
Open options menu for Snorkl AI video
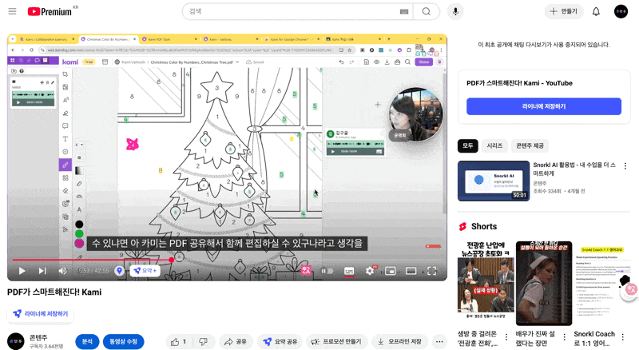click(x=625, y=165)
